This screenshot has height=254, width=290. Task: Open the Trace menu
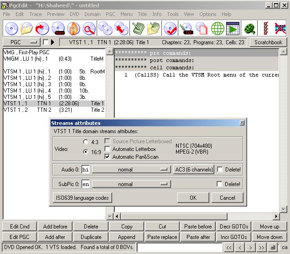36,14
